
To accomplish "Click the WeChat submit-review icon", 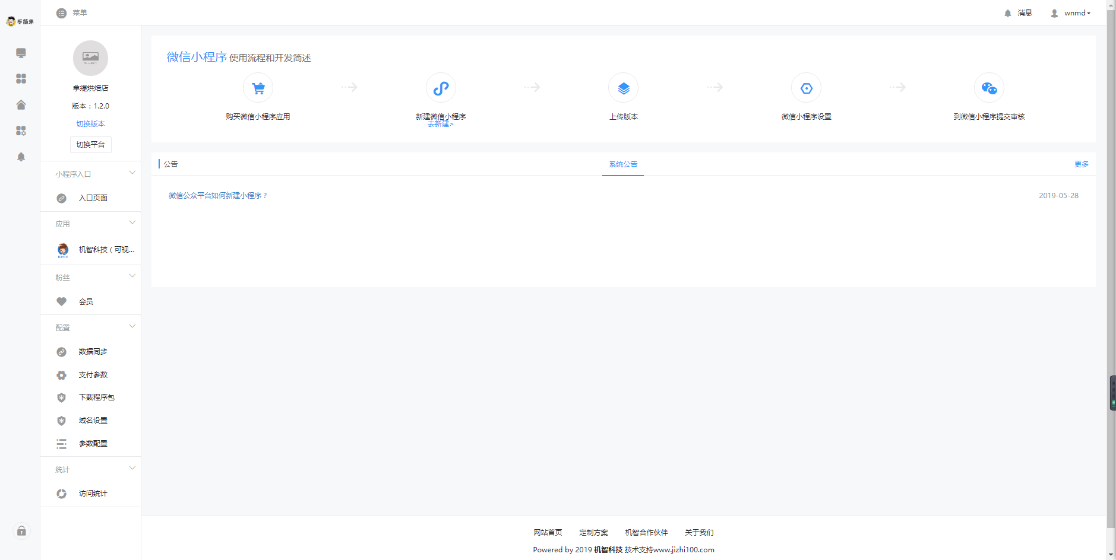I will coord(989,88).
